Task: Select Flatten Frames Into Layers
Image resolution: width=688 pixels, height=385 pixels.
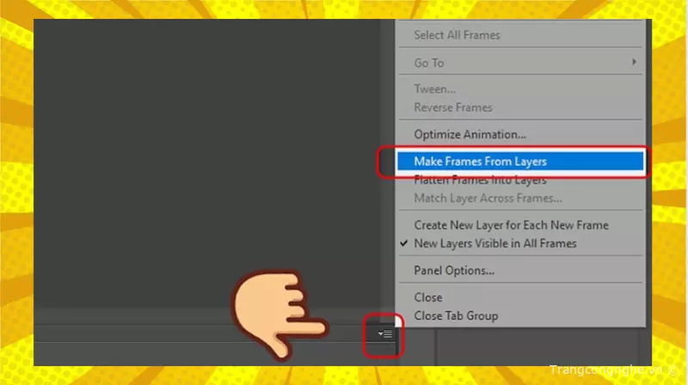Action: pos(480,180)
